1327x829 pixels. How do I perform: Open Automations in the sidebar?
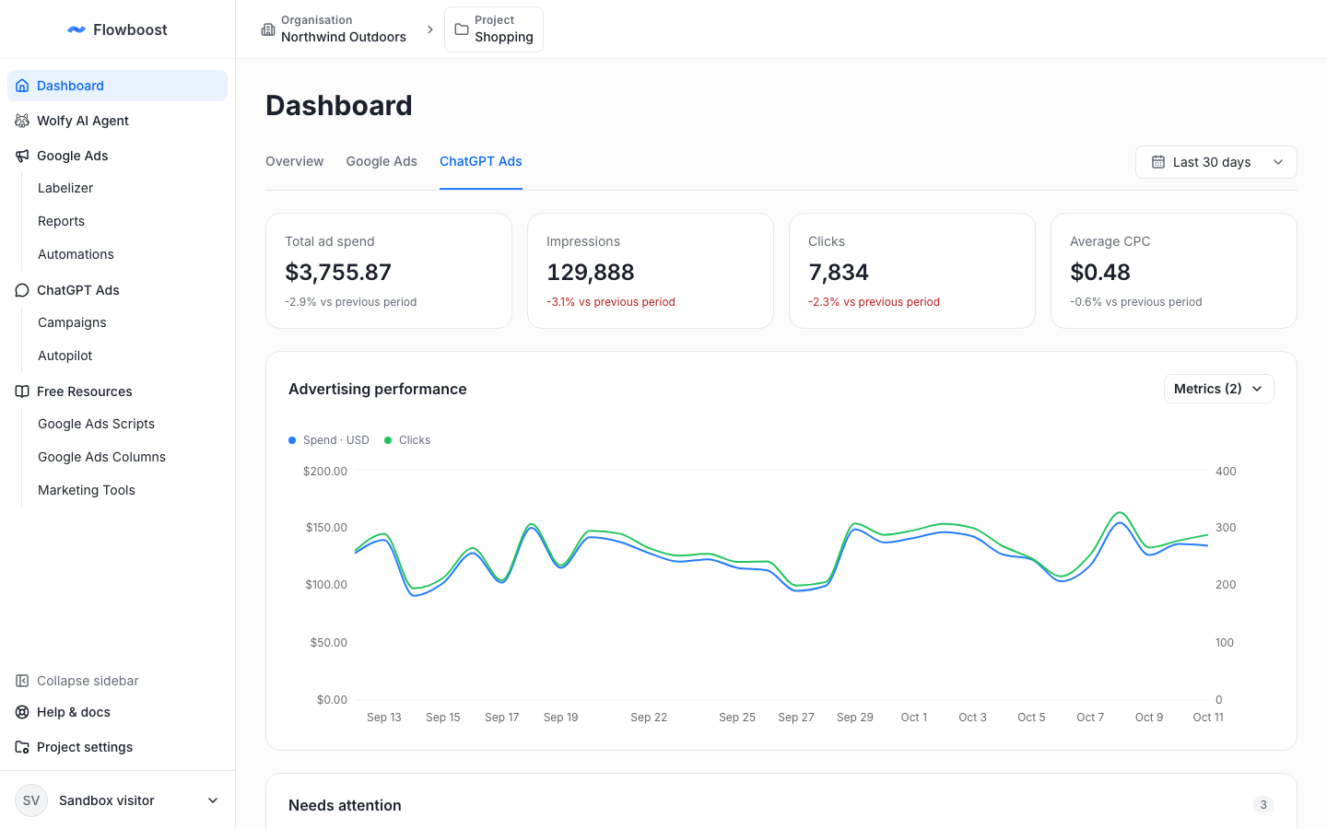[x=76, y=254]
